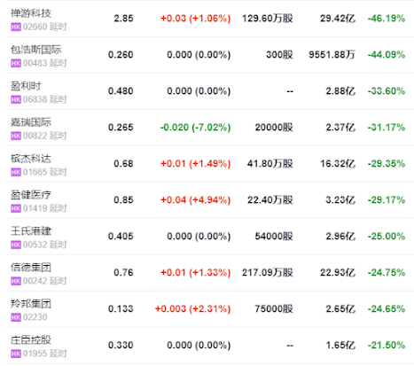Click change +0.01 (+1.33%)
This screenshot has height=366, width=414.
(195, 273)
